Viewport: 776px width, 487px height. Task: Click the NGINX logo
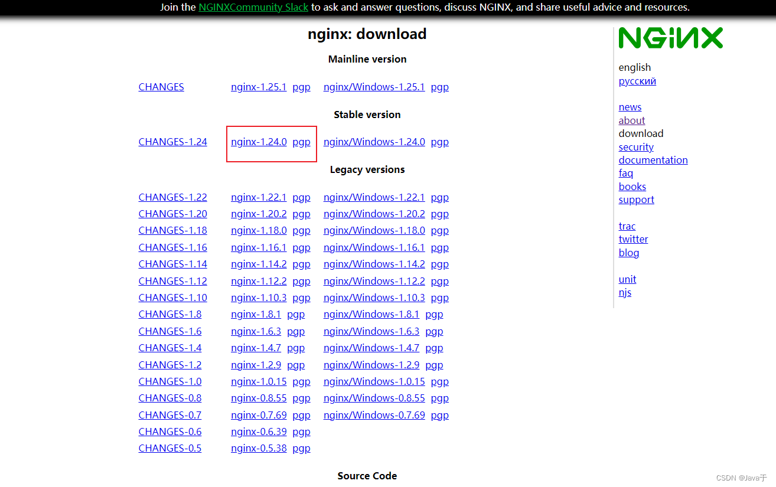pos(671,38)
